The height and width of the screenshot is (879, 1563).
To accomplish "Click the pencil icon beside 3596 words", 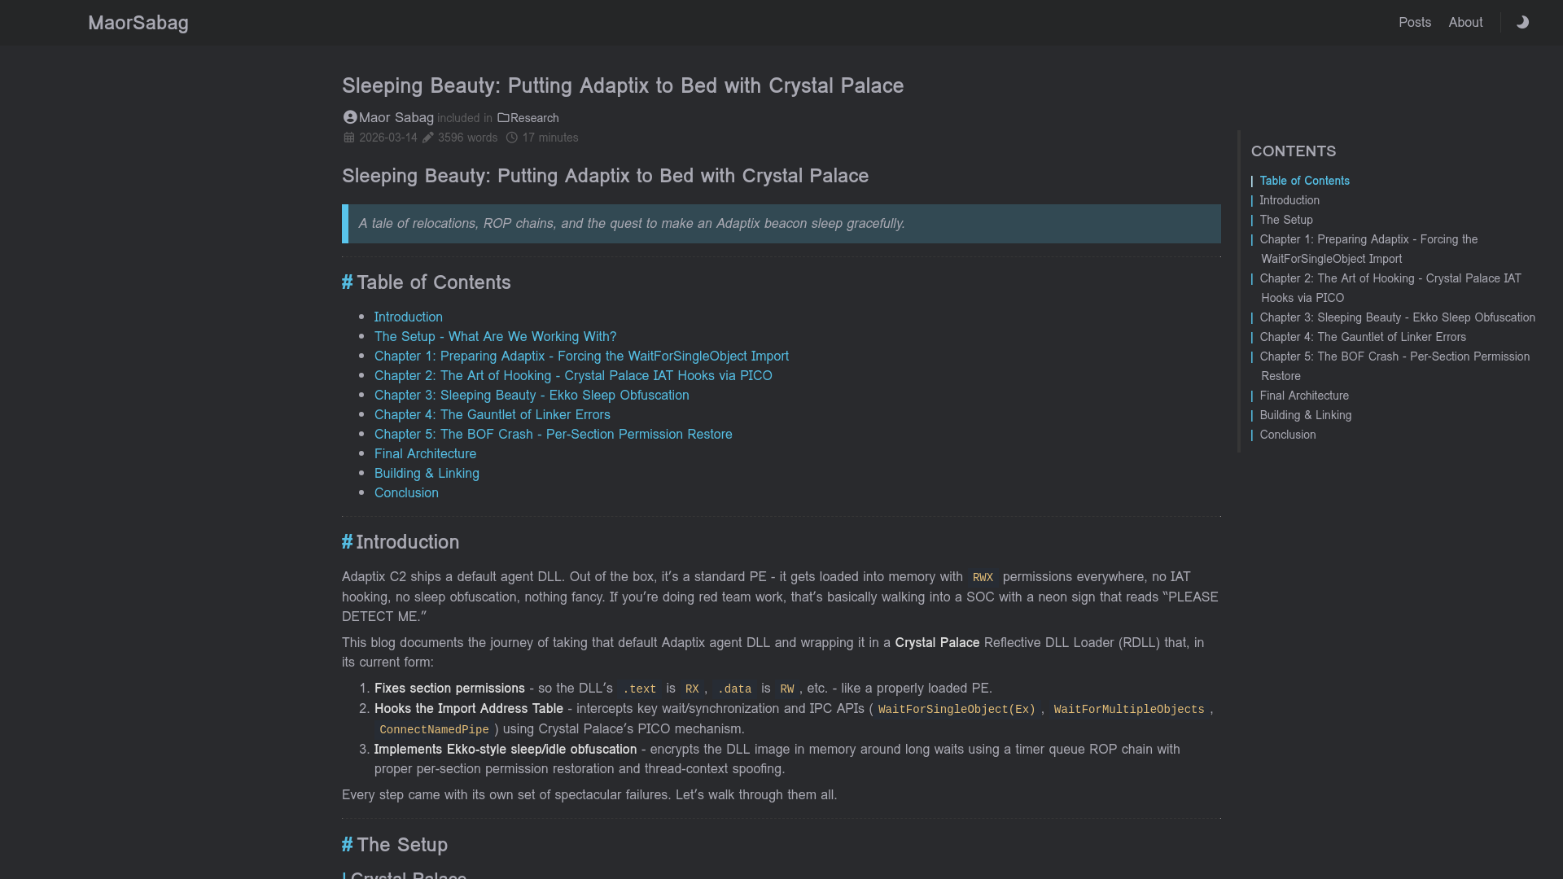I will [x=429, y=138].
